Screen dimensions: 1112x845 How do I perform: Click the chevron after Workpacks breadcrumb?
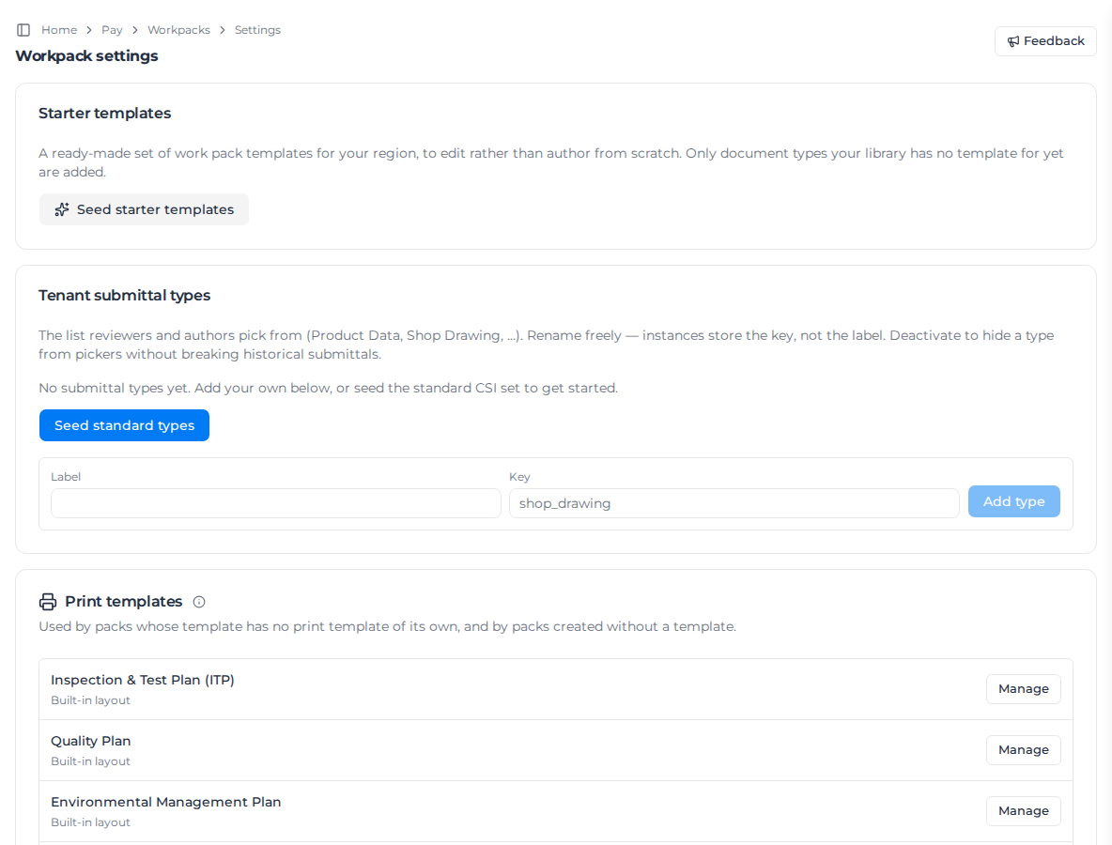(223, 30)
